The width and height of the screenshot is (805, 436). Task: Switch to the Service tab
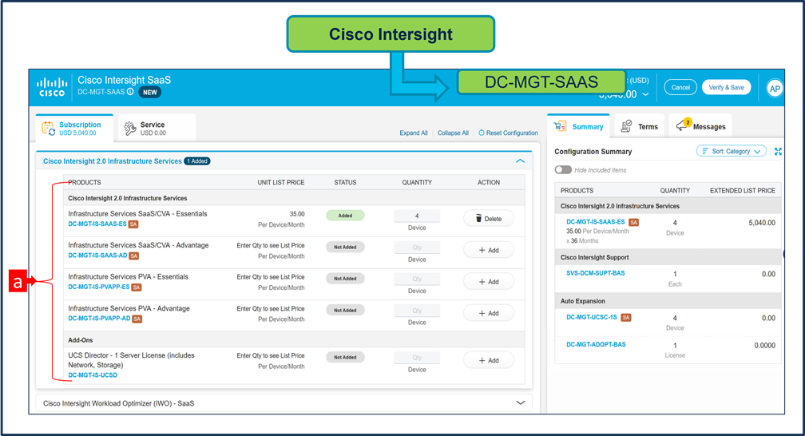click(x=157, y=127)
